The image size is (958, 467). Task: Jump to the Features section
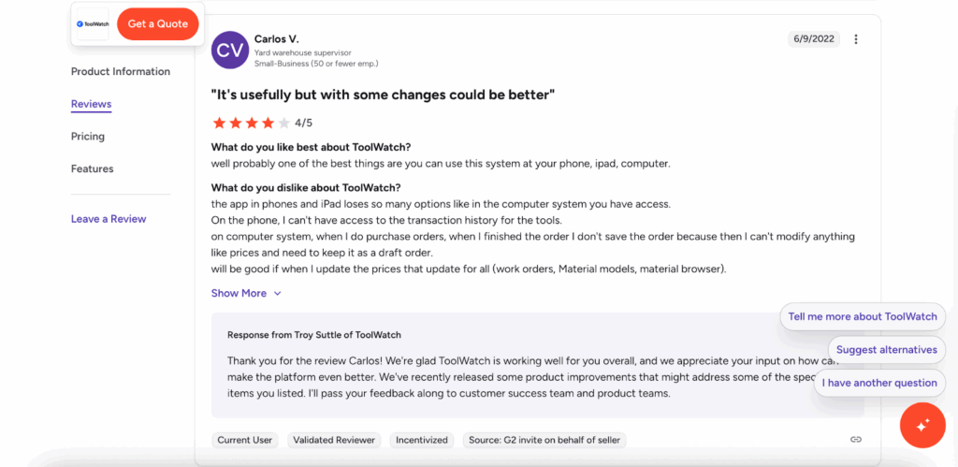point(93,169)
